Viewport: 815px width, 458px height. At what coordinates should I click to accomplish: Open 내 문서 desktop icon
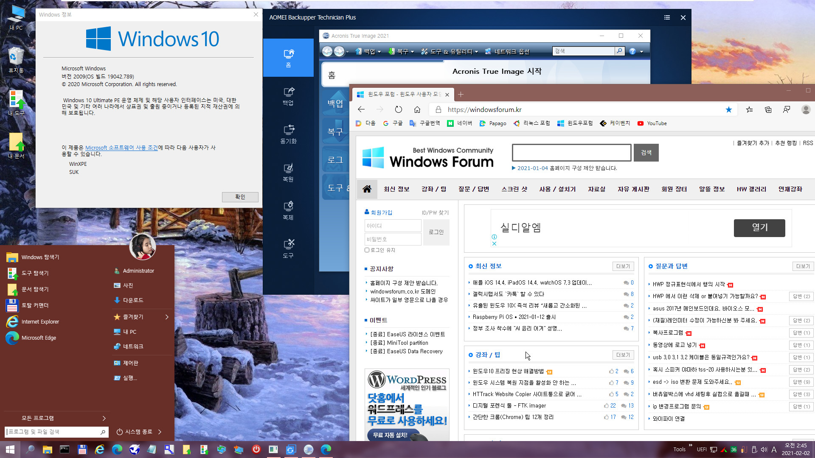coord(16,146)
